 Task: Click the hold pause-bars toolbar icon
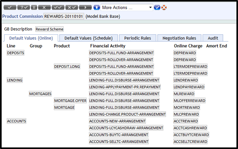point(34,7)
